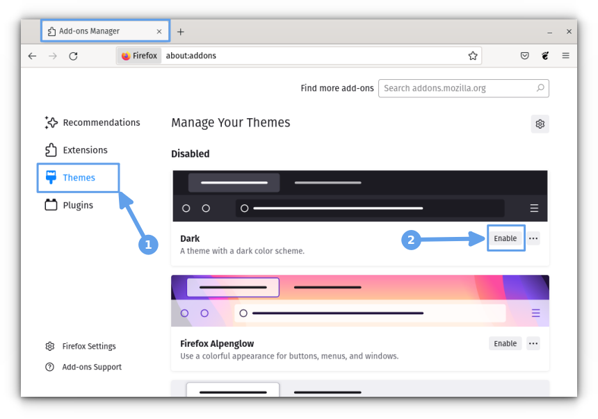Click the Firefox identity badge in address bar
The width and height of the screenshot is (598, 419).
coord(139,56)
